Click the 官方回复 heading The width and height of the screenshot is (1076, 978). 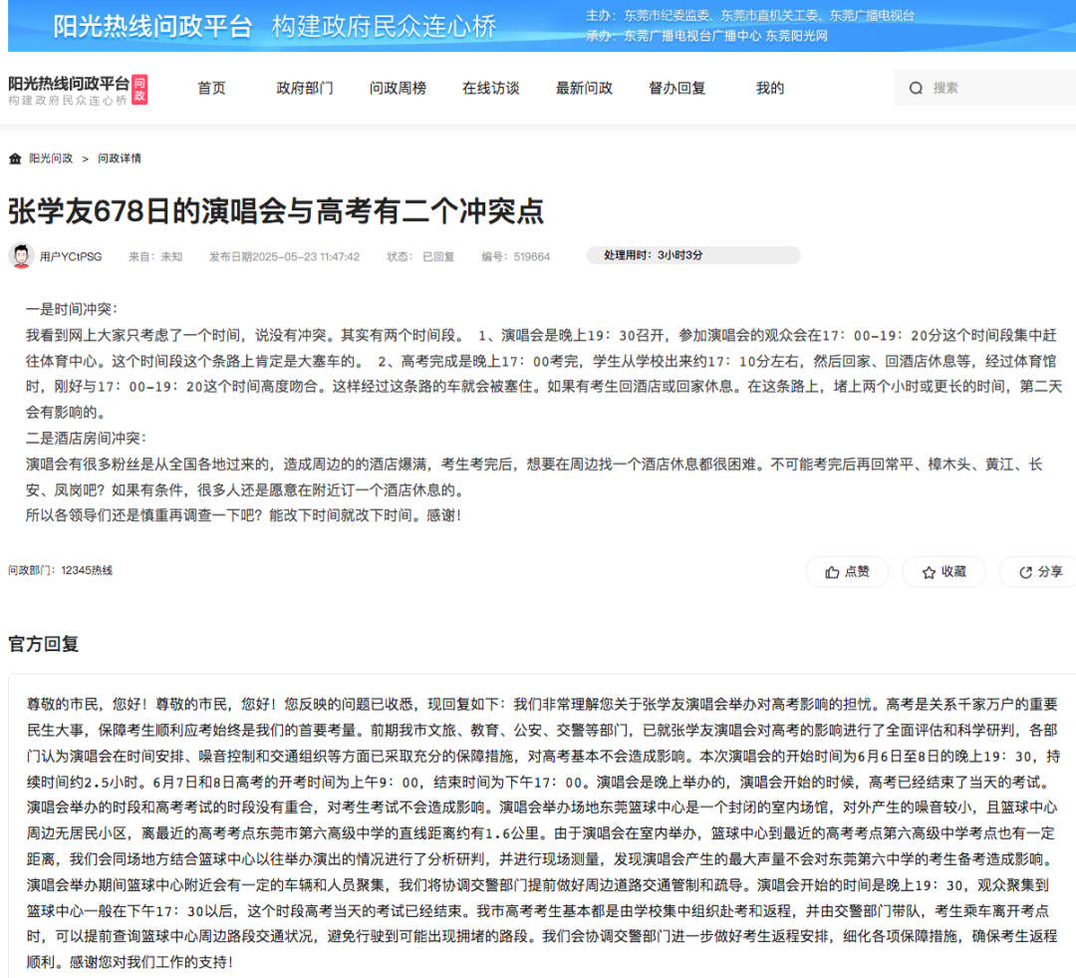[x=44, y=644]
